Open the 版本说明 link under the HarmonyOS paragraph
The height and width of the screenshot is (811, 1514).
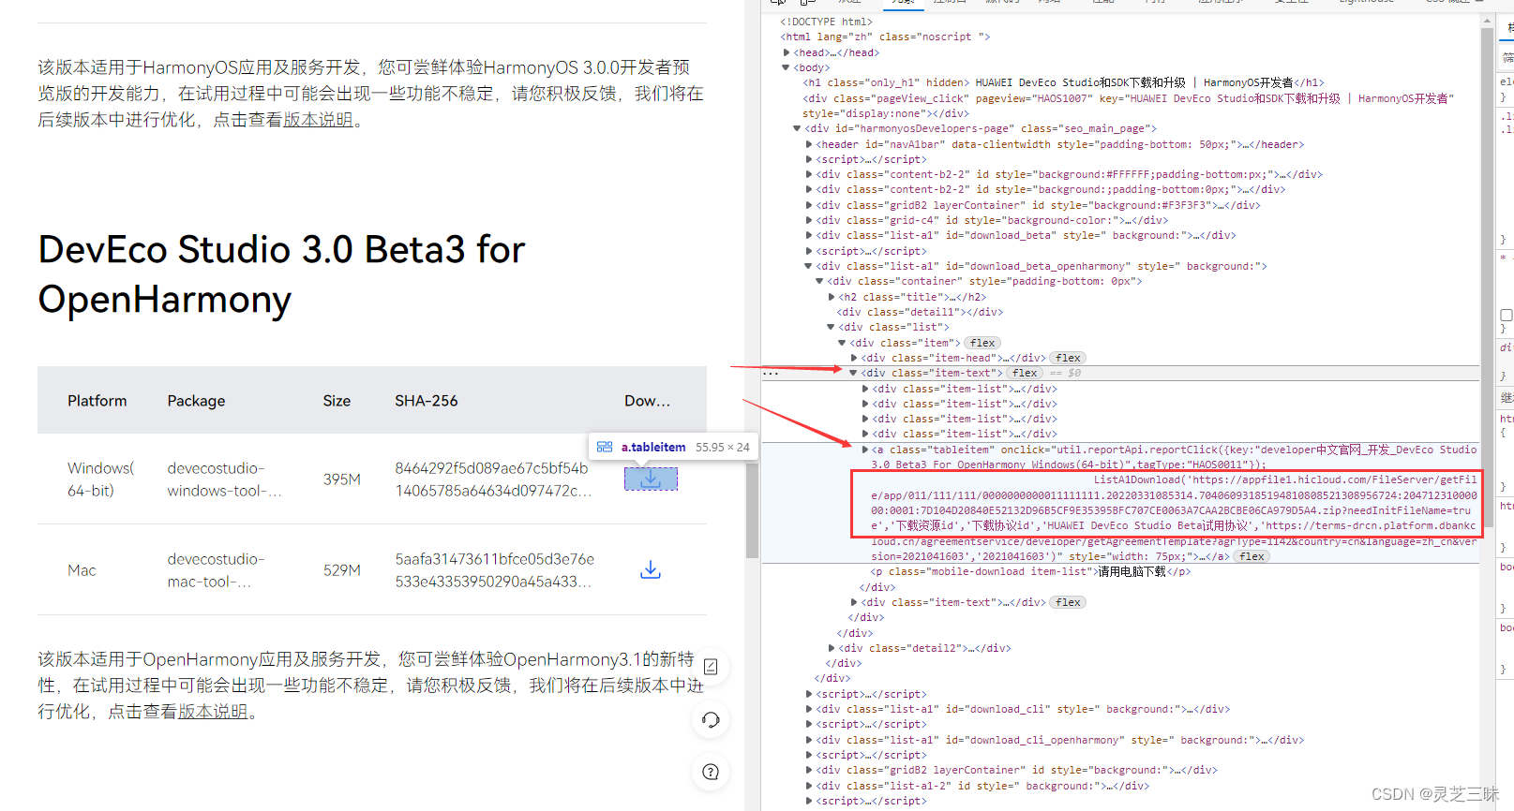pyautogui.click(x=319, y=120)
